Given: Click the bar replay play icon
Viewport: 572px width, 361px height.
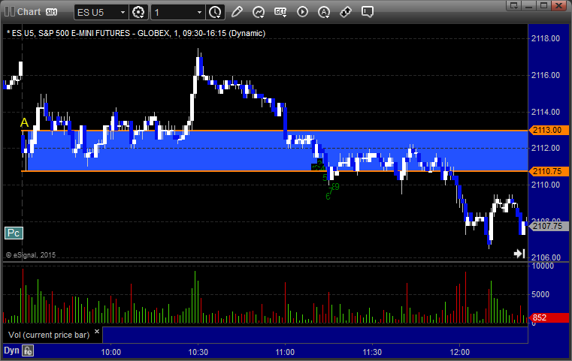Looking at the screenshot, I should point(302,12).
